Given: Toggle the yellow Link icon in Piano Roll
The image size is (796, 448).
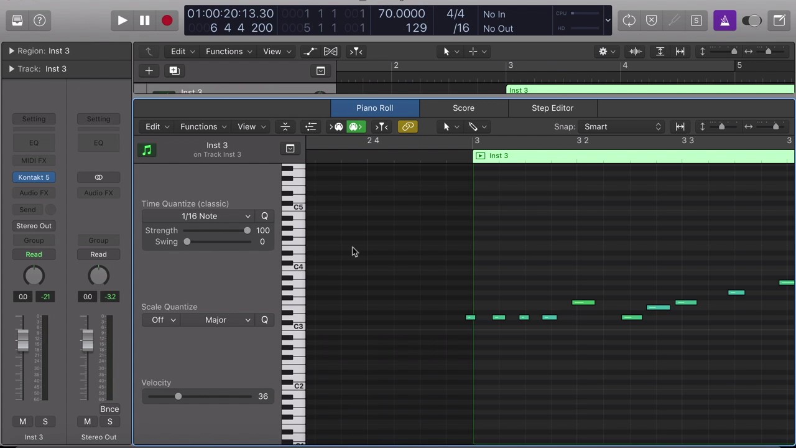Looking at the screenshot, I should point(408,127).
